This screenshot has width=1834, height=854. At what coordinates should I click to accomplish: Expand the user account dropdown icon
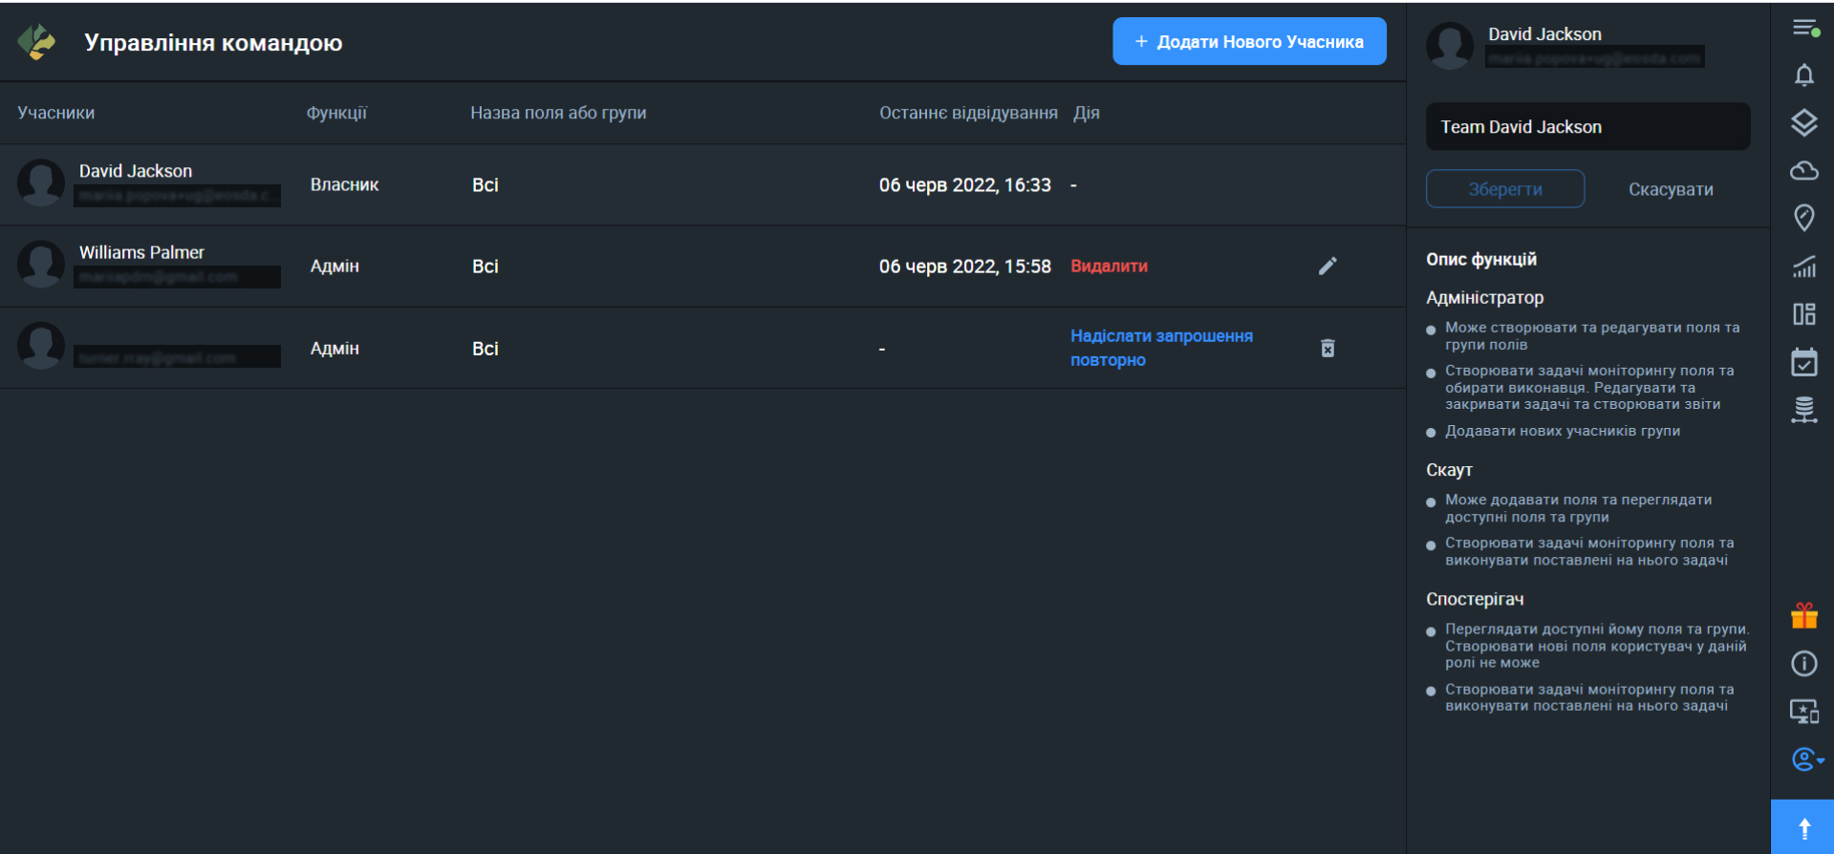pos(1806,759)
